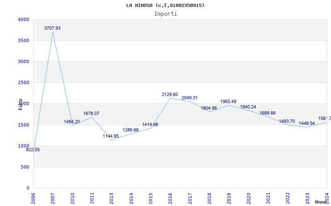Select the 2019 x-axis year label

(x=229, y=199)
